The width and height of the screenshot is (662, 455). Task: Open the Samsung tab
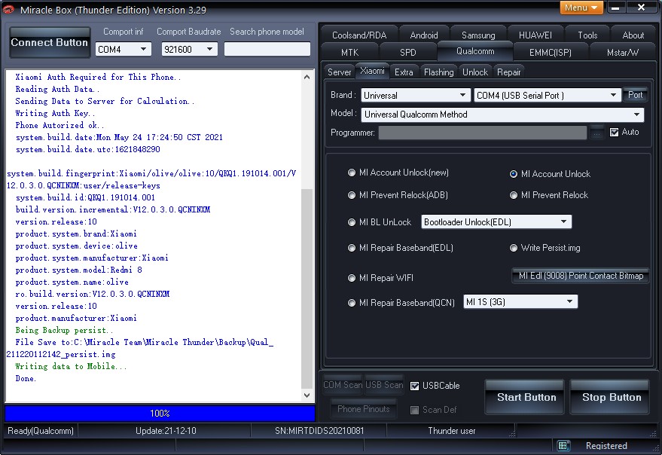tap(478, 35)
